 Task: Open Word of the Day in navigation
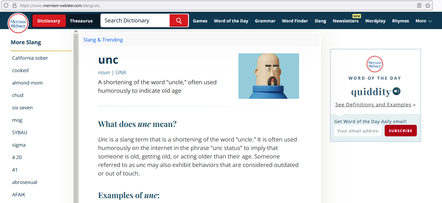(231, 21)
